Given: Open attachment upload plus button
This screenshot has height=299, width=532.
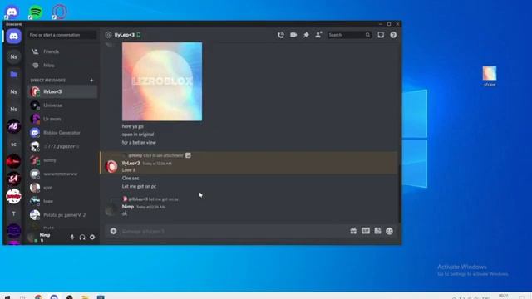Looking at the screenshot, I should (113, 231).
